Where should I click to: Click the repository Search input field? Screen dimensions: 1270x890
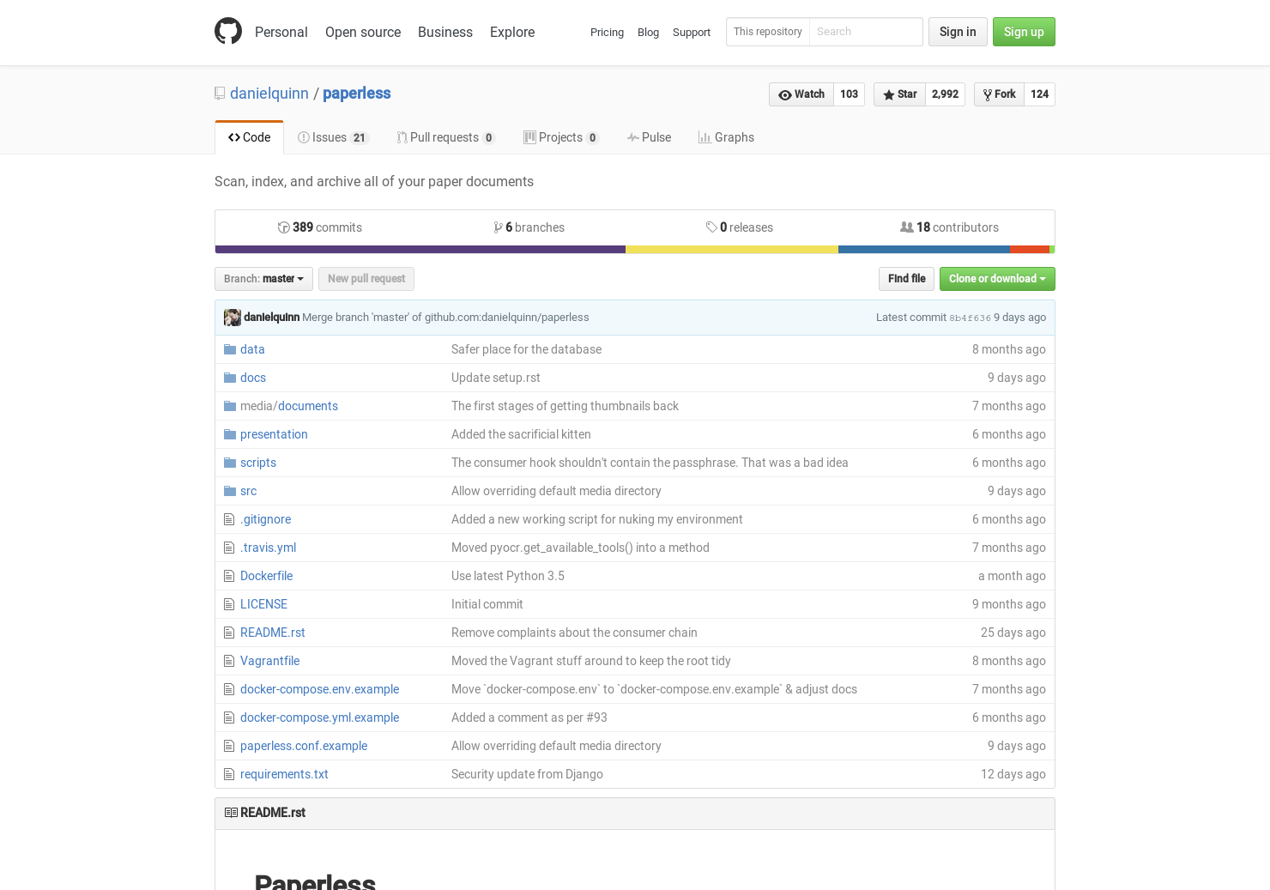866,32
